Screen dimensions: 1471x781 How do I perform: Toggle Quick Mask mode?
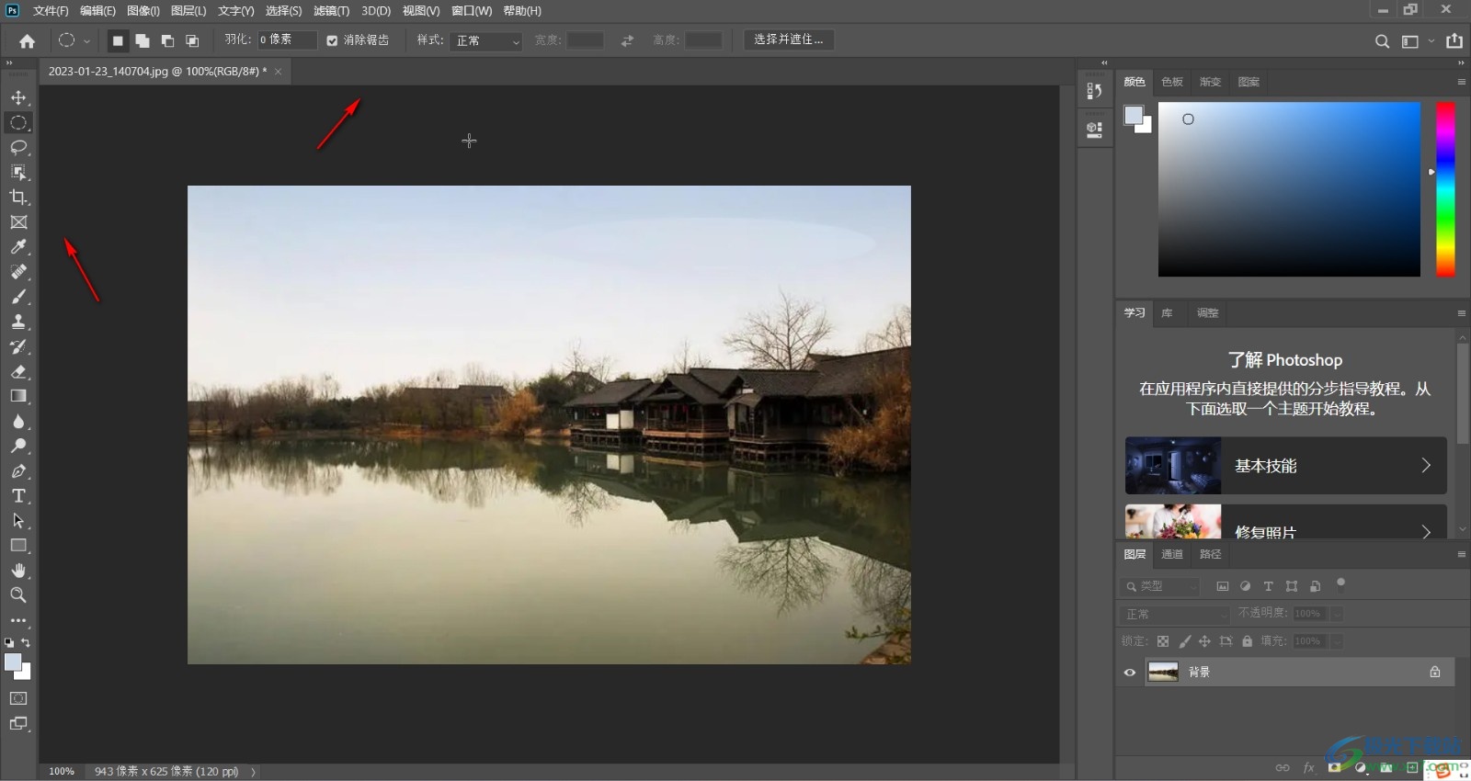18,698
